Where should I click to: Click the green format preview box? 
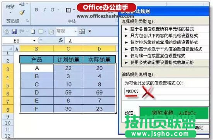pyautogui.click(x=174, y=113)
